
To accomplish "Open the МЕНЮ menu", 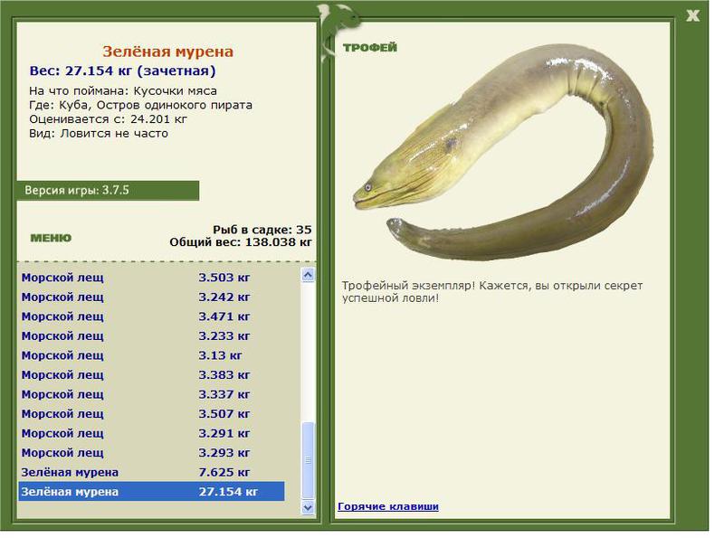I will click(51, 238).
